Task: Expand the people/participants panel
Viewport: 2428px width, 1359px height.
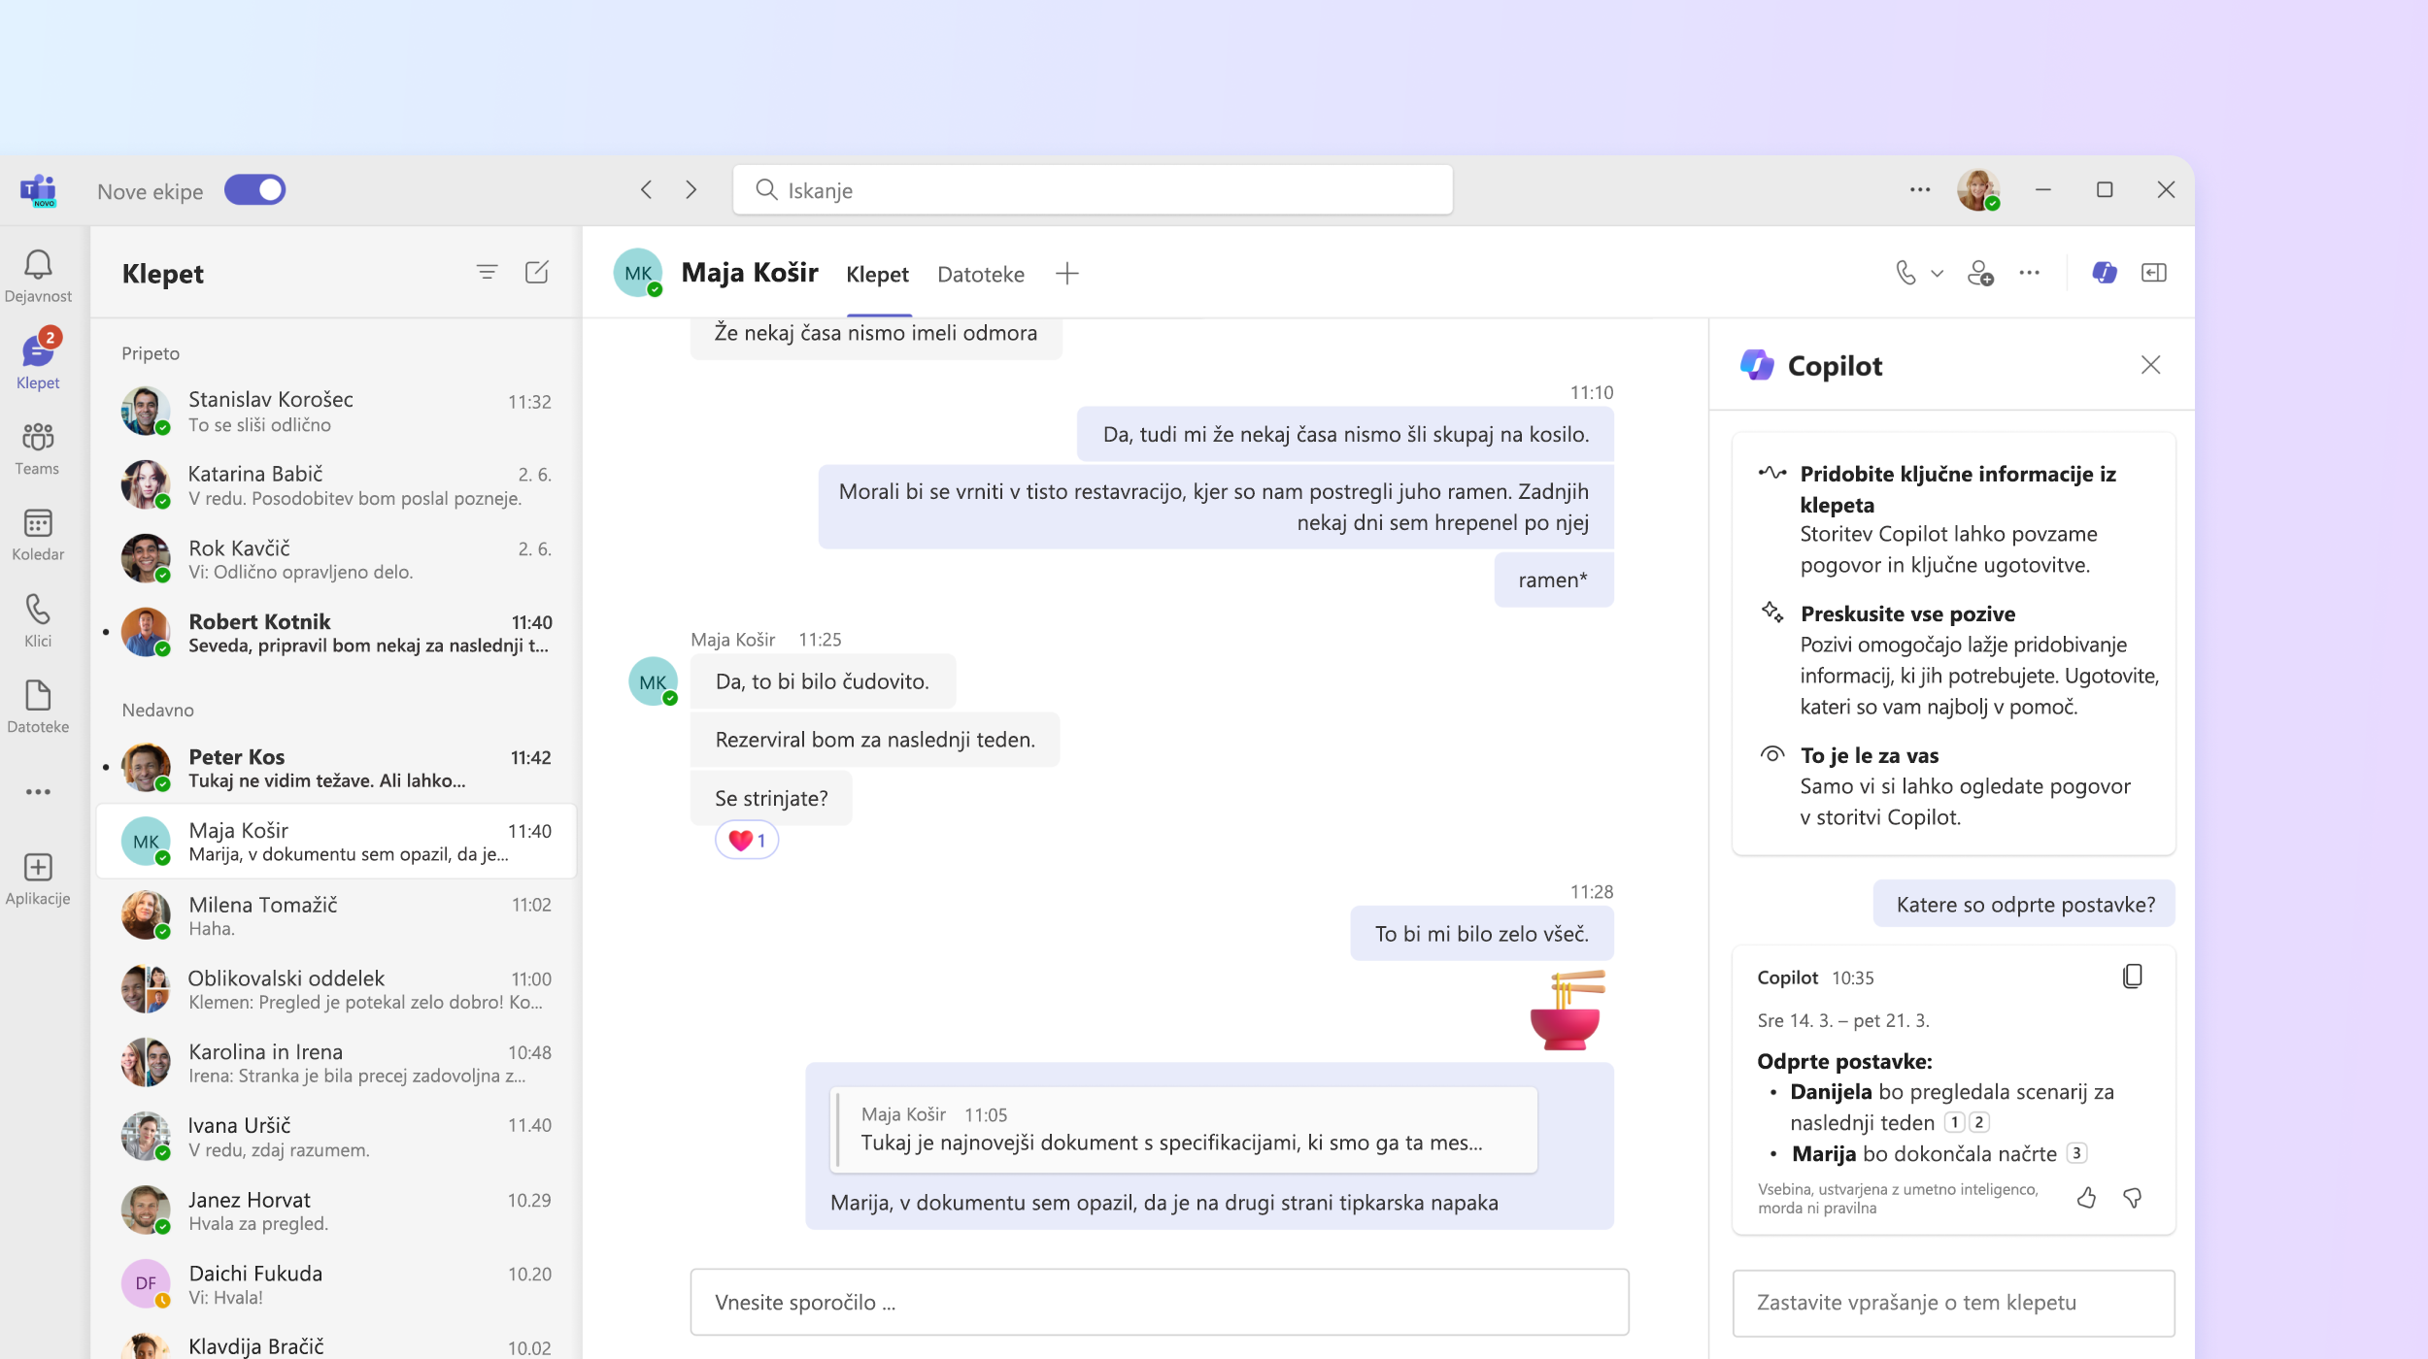Action: point(1979,272)
